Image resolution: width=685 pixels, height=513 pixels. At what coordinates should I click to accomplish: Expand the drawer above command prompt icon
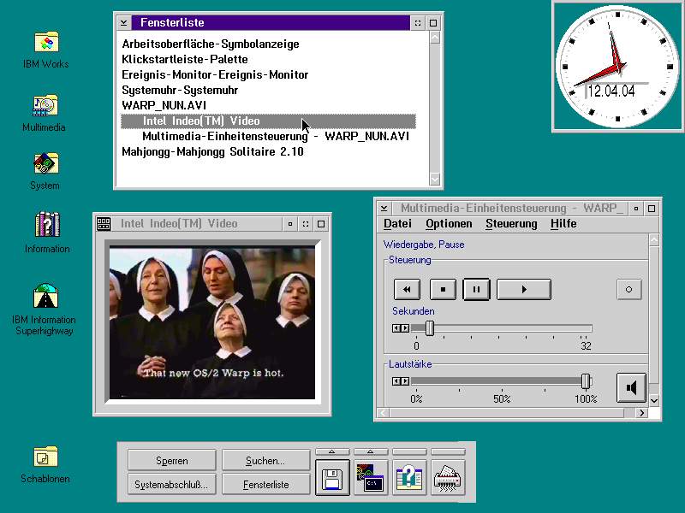pyautogui.click(x=371, y=451)
